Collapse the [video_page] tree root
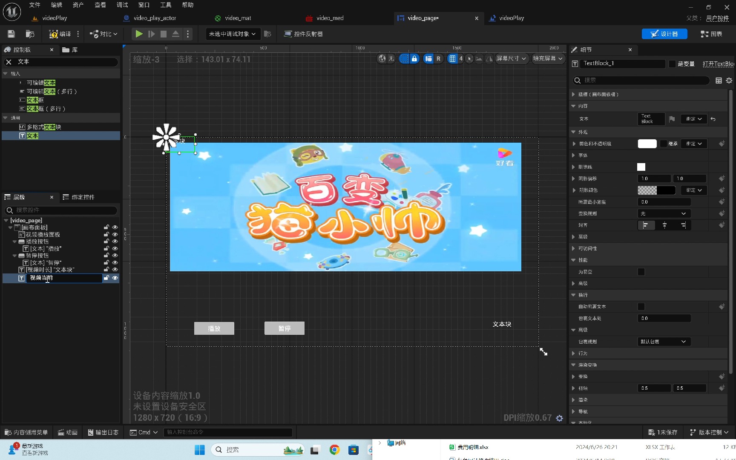 tap(6, 221)
